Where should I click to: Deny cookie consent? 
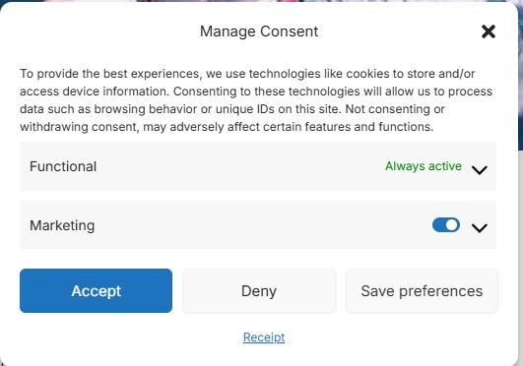click(259, 290)
